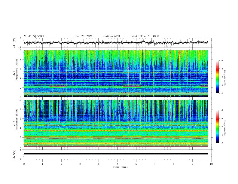
Task: Click the "10" tick on the time axis
Action: coord(211,164)
